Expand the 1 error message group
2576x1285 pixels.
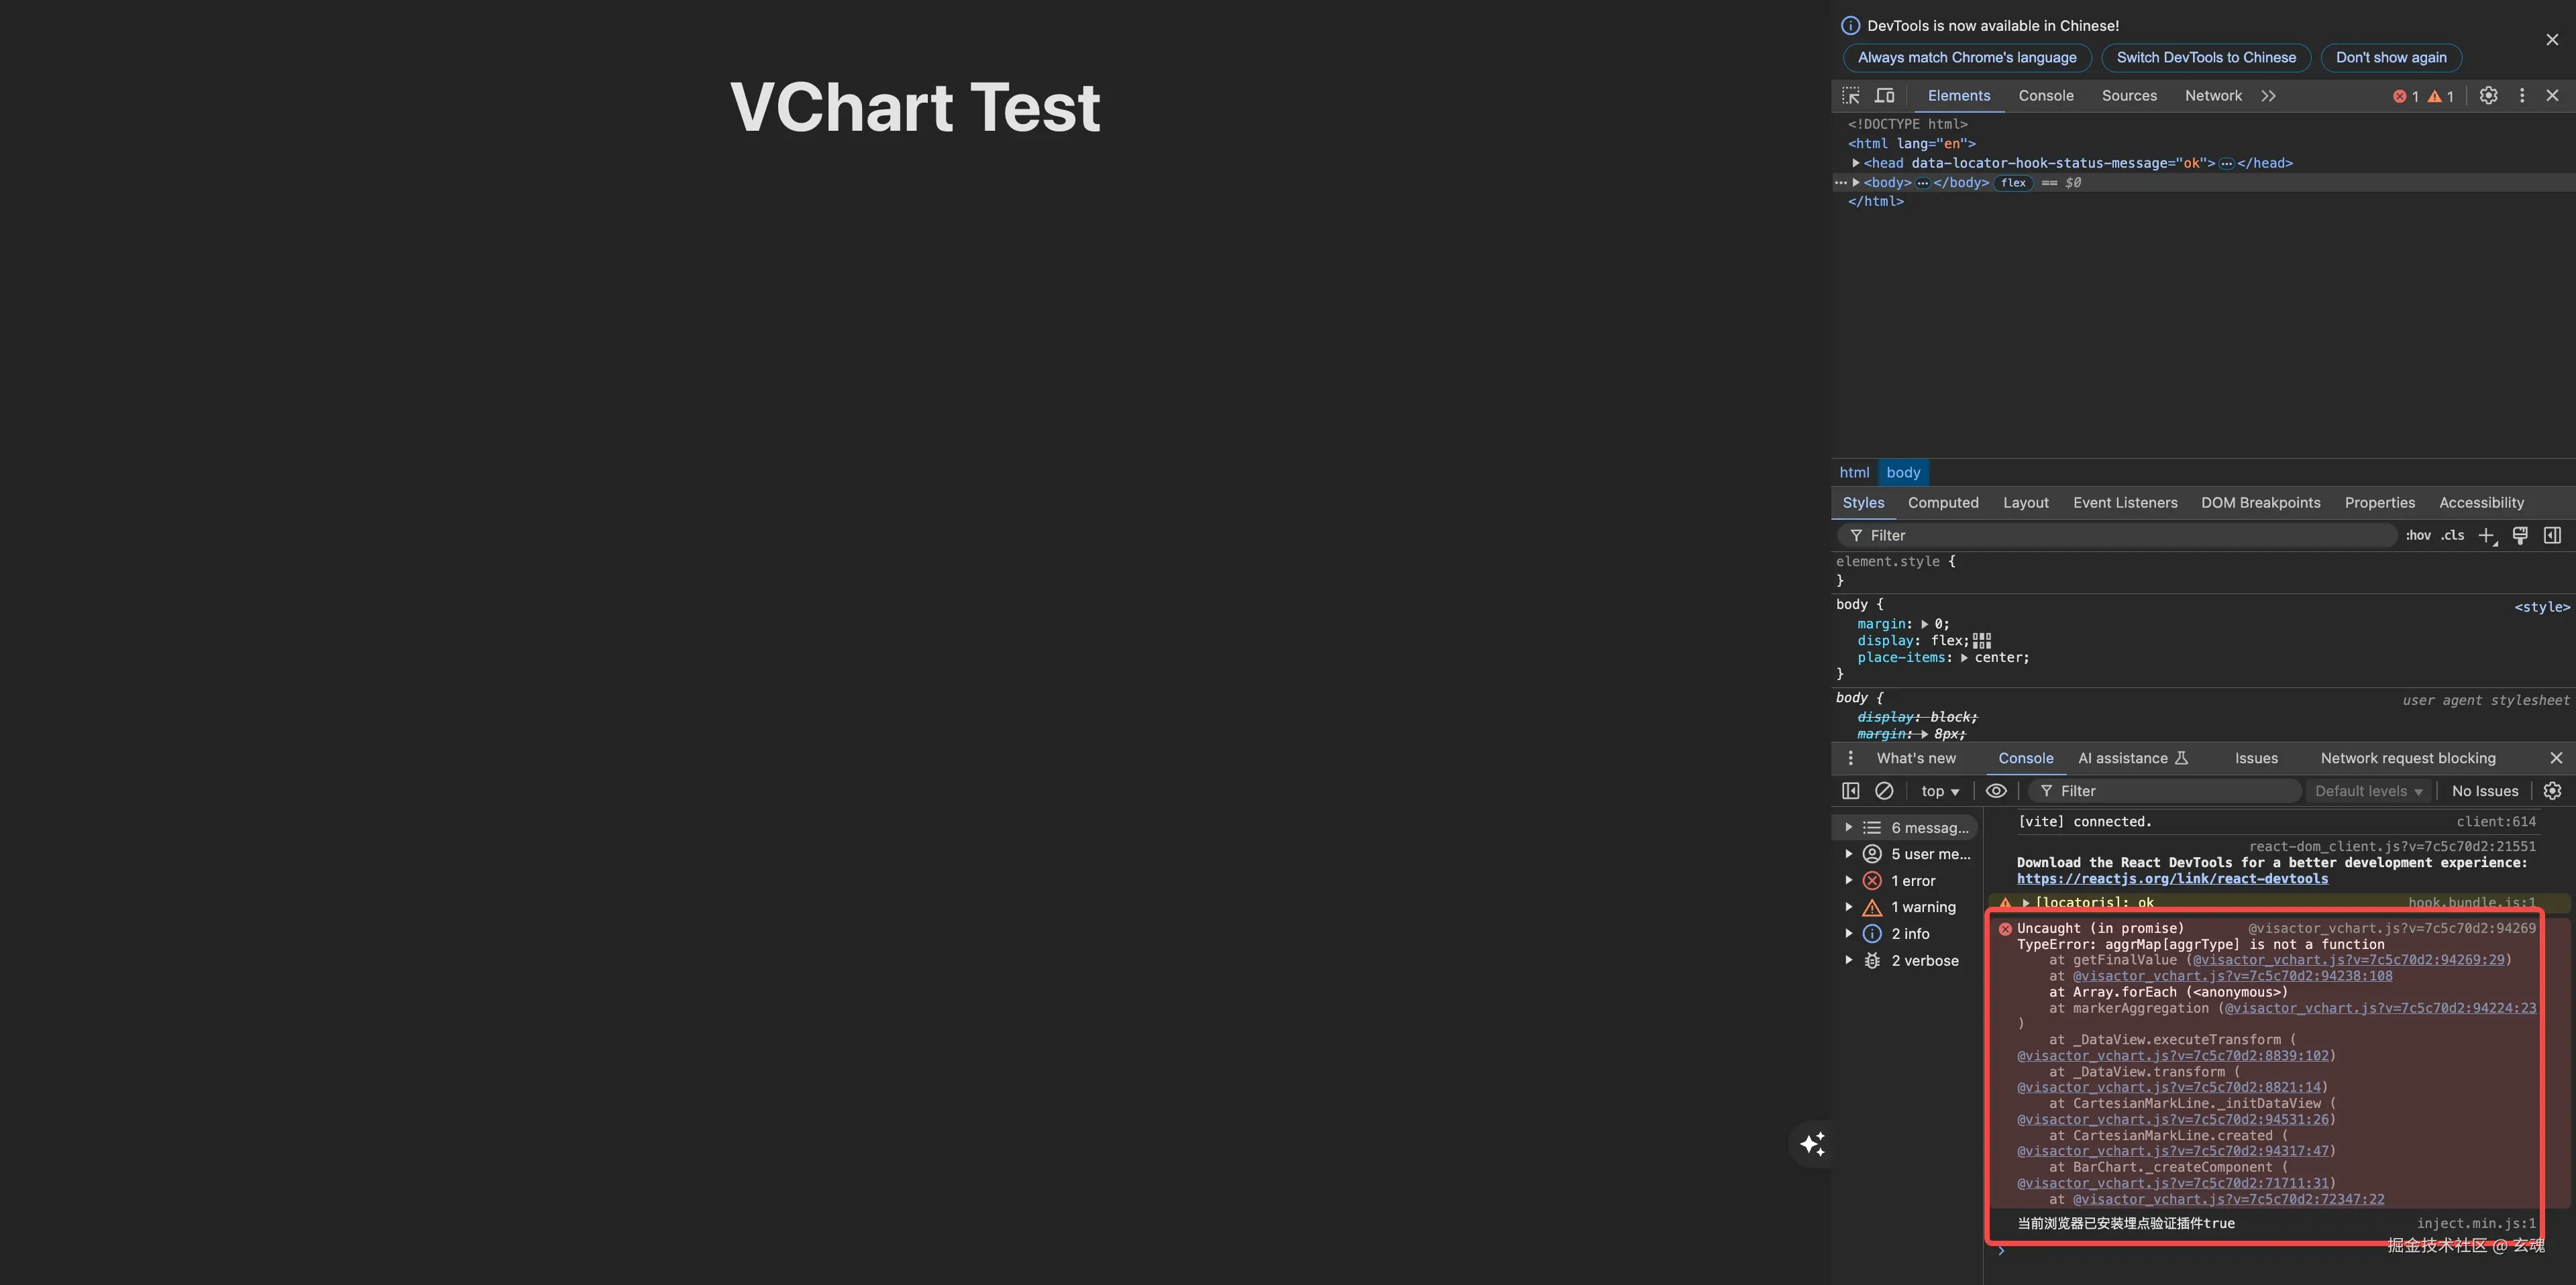(1848, 881)
